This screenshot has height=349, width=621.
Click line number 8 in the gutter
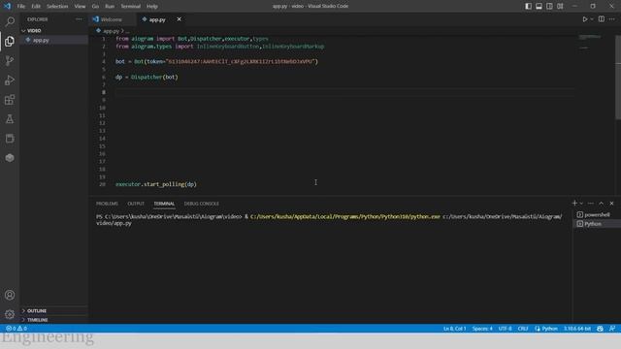click(104, 92)
